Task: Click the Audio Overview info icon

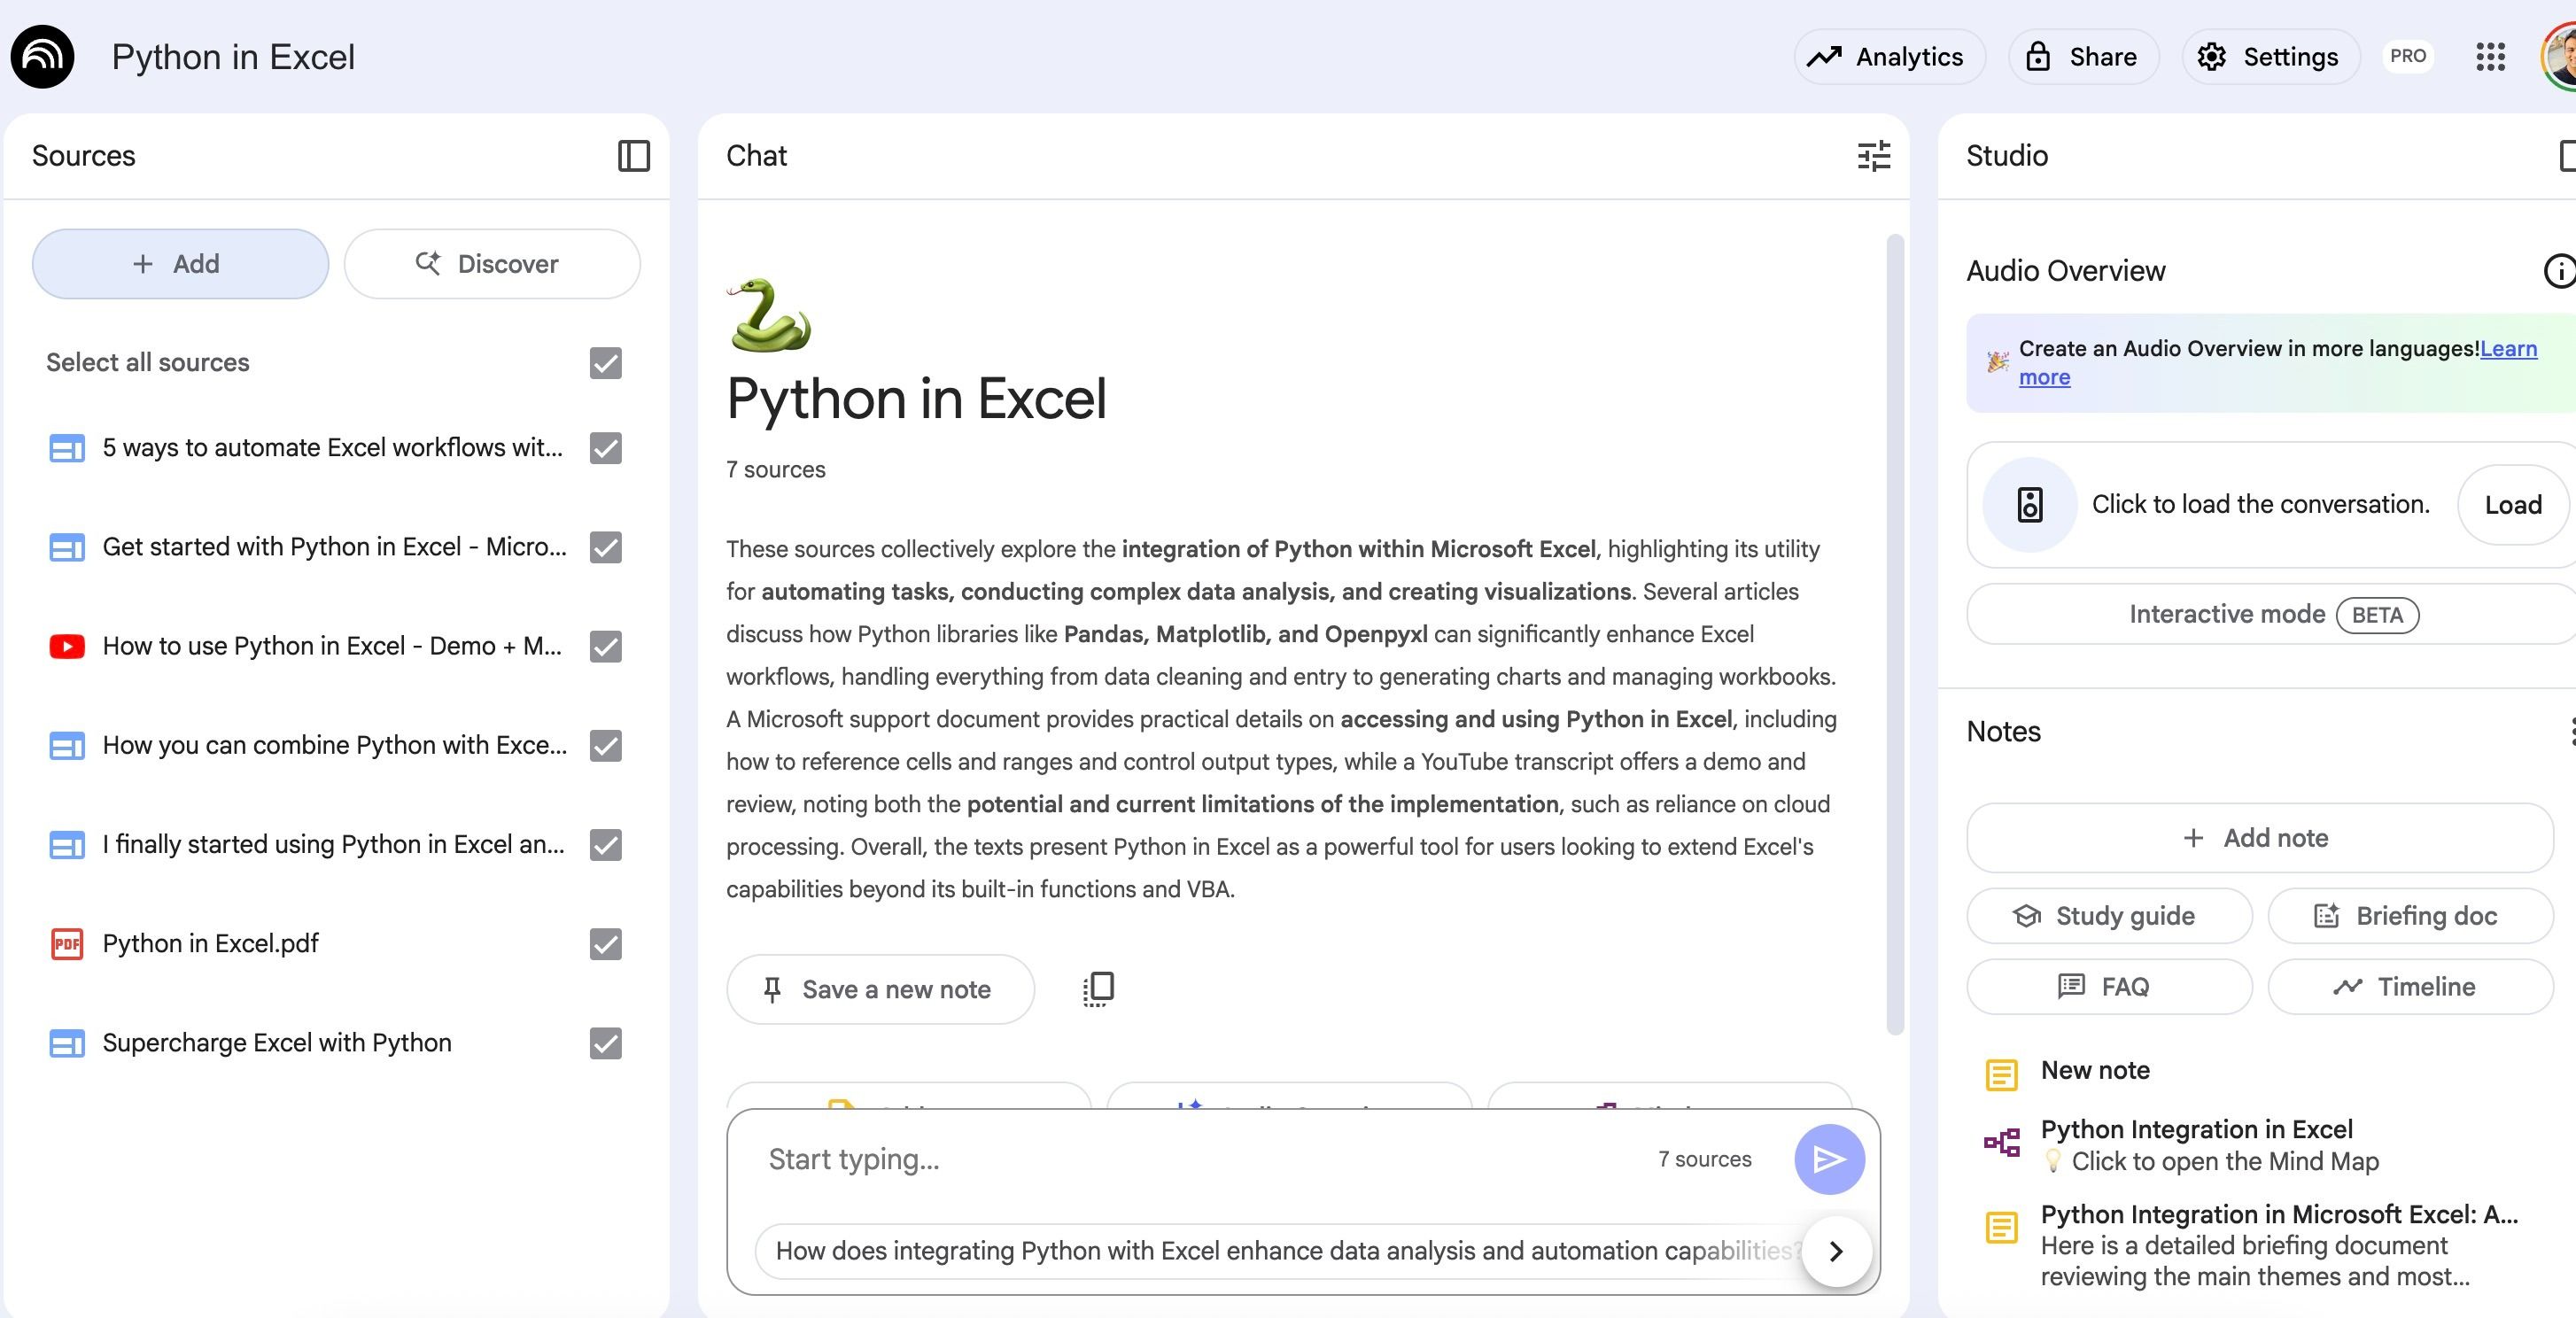Action: 2559,271
